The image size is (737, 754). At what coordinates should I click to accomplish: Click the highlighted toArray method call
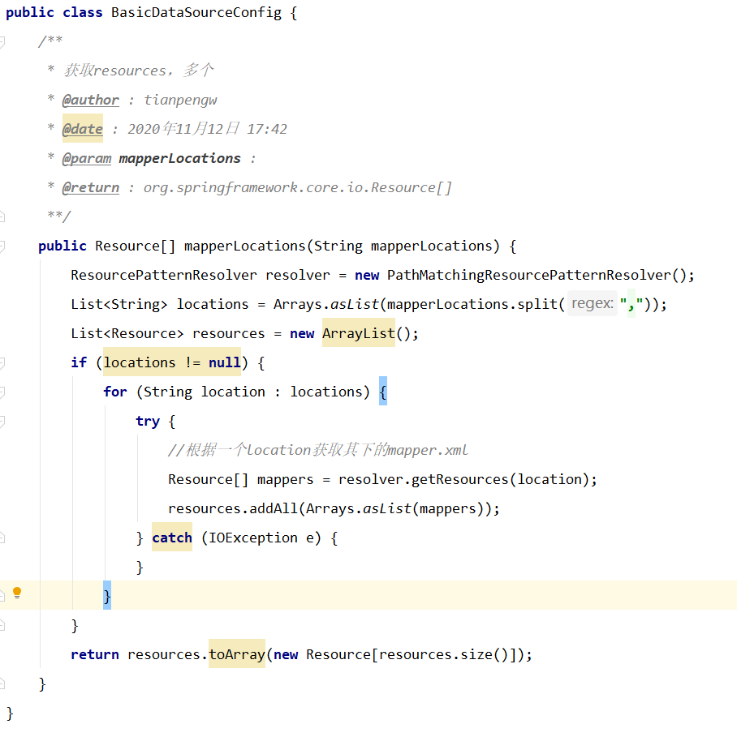click(237, 653)
